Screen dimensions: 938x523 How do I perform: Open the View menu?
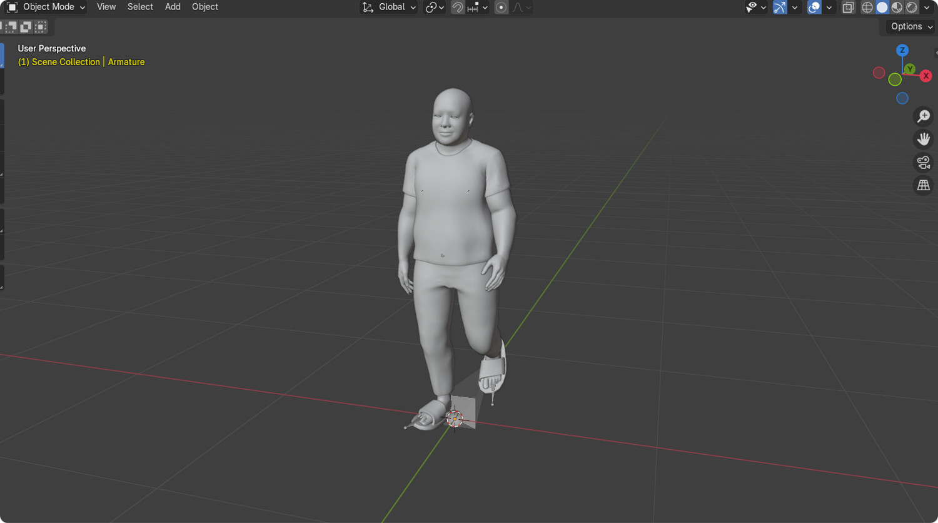click(x=106, y=7)
